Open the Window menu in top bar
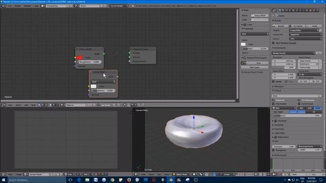Screen dimensions: 326x183 [27, 6]
